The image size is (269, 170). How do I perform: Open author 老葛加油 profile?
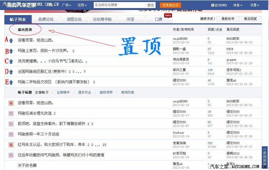coord(179,143)
